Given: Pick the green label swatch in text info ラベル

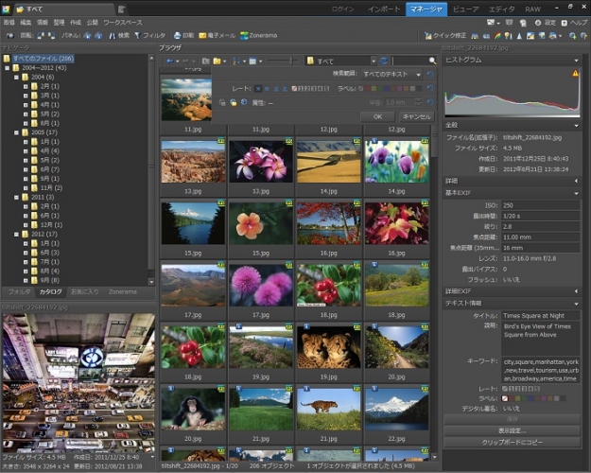Looking at the screenshot, I should click(x=524, y=398).
